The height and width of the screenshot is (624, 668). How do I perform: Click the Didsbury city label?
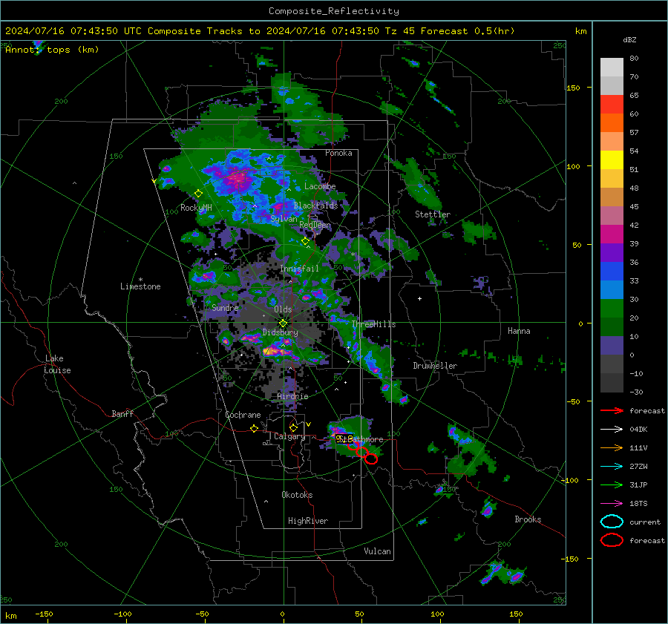tap(280, 332)
